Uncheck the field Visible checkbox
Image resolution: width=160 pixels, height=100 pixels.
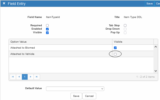click(47, 33)
